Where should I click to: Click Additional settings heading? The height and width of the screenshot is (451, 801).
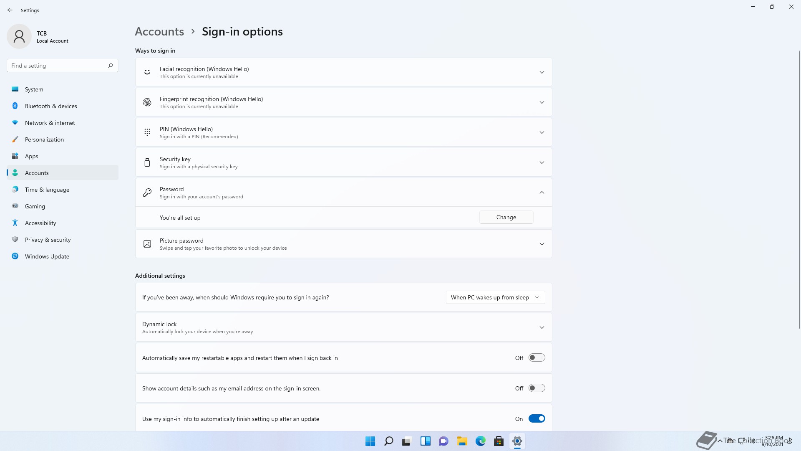click(160, 276)
